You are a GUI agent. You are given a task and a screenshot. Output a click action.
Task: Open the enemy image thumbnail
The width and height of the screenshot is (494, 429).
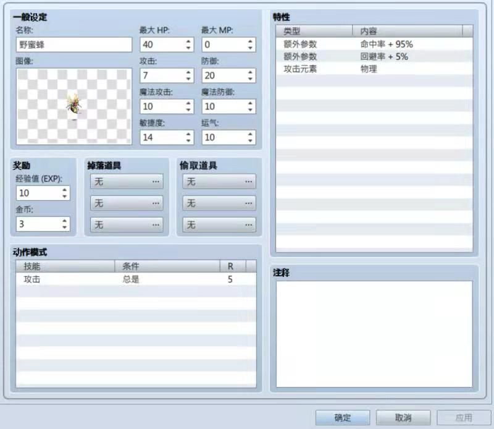74,106
